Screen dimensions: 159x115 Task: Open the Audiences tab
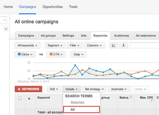[121, 36]
